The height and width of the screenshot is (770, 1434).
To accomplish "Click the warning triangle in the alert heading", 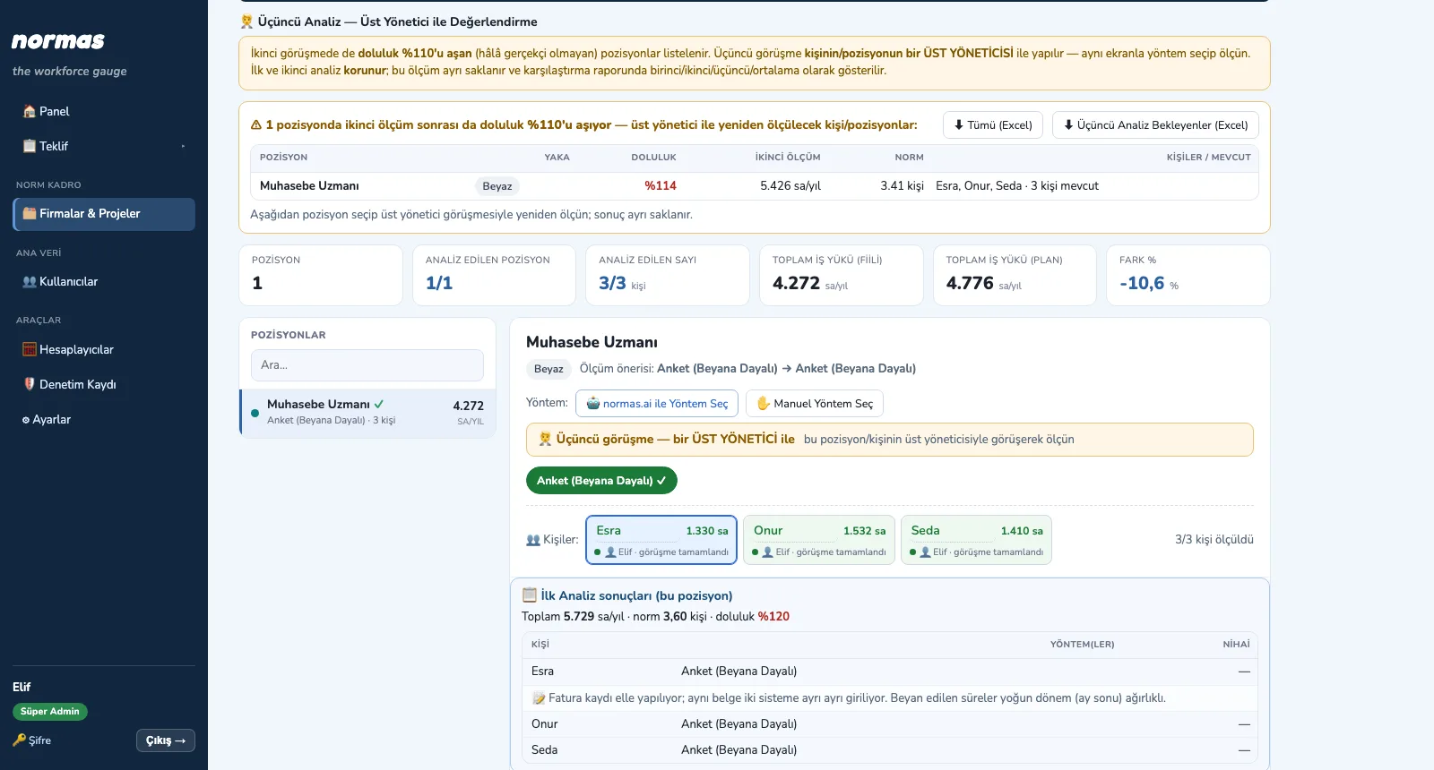I will click(256, 125).
